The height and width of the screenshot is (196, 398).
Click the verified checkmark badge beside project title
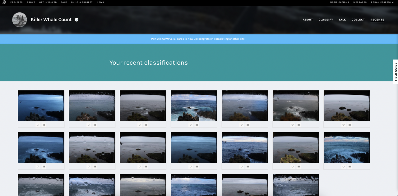point(76,20)
